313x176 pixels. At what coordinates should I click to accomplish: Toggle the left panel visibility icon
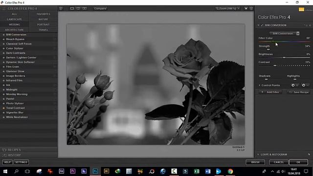(61, 8)
